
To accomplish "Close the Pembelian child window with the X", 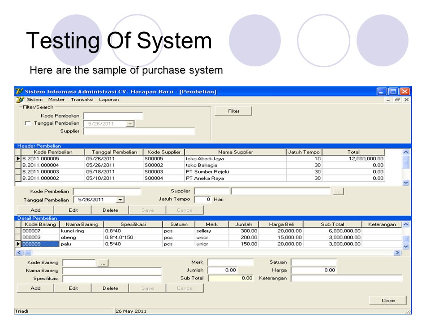I will [x=406, y=100].
